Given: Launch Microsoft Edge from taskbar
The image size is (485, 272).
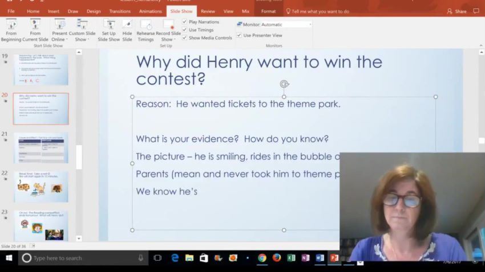Looking at the screenshot, I should pyautogui.click(x=175, y=258).
